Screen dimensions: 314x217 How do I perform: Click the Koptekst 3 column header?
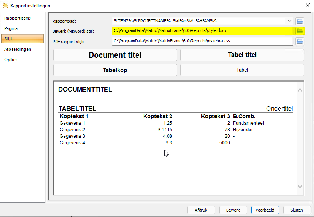click(215, 117)
